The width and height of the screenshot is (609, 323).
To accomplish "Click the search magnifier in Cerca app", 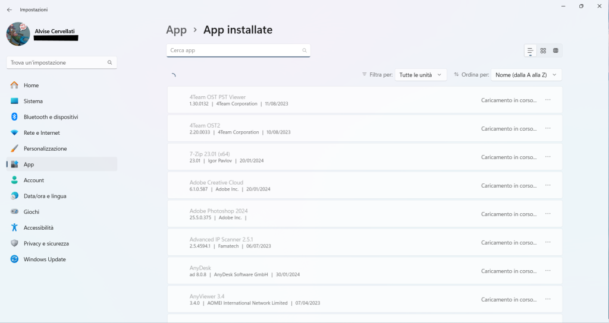I will point(304,50).
